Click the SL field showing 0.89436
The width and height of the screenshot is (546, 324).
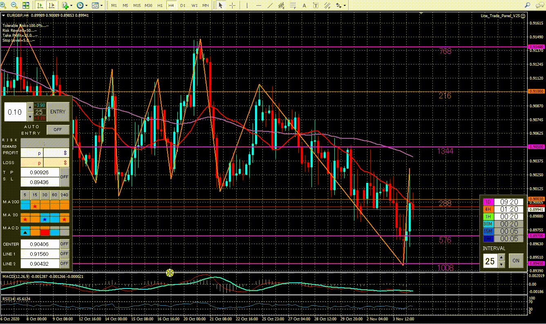click(40, 182)
